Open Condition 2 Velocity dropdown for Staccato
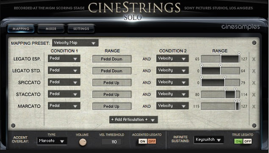 coord(172,94)
